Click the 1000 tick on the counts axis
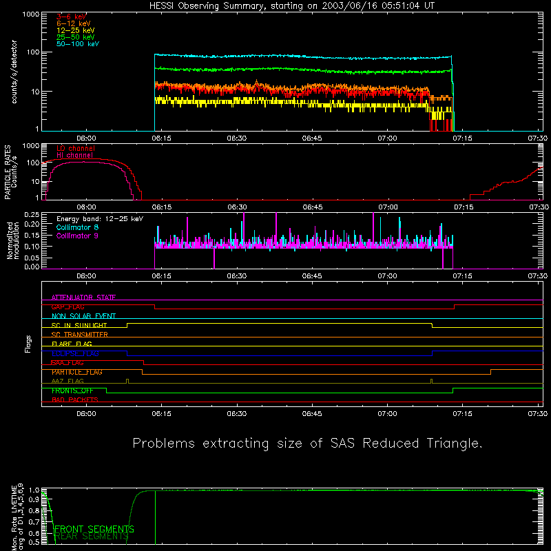 point(31,14)
